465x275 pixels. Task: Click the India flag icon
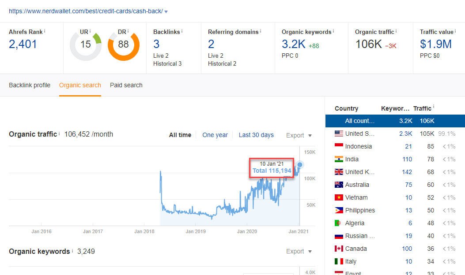click(339, 159)
